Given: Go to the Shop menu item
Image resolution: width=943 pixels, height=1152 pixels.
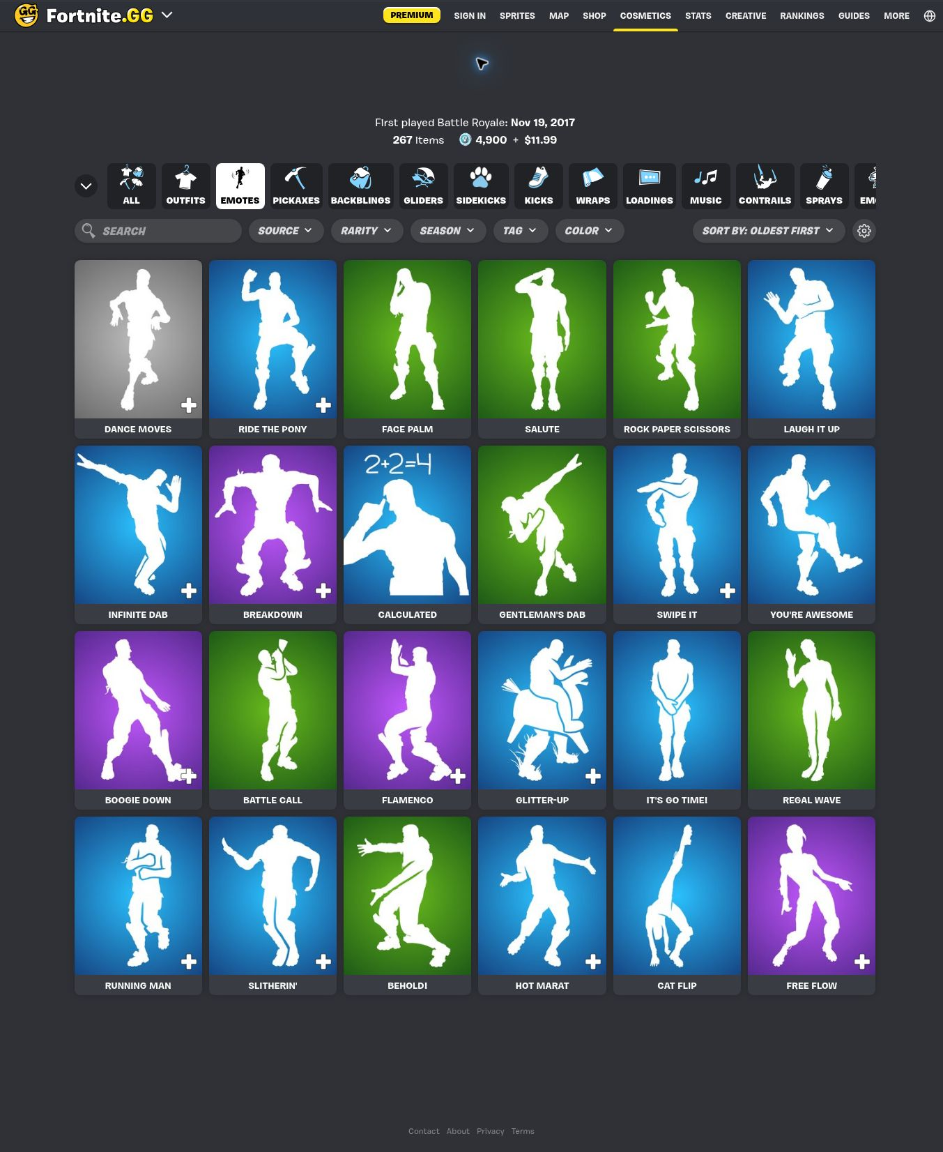Looking at the screenshot, I should 595,15.
